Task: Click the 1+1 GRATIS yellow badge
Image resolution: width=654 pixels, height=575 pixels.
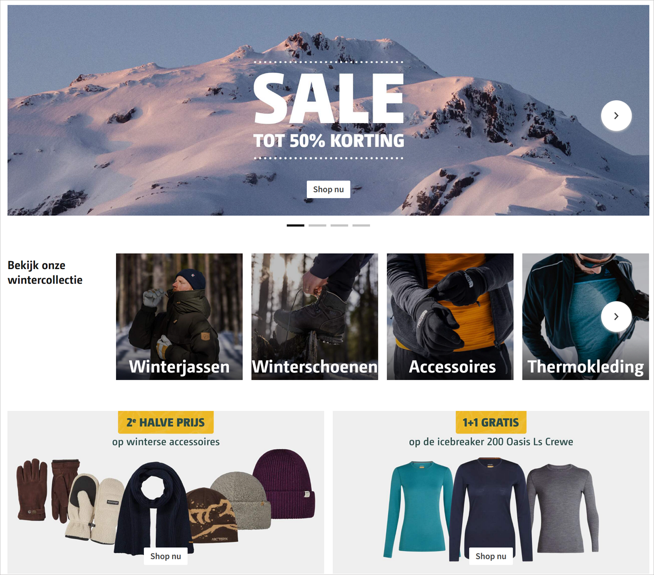Action: coord(491,422)
